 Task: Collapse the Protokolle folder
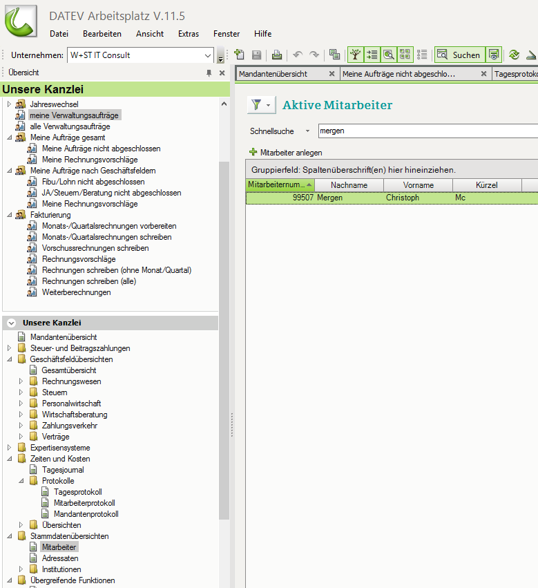pos(21,481)
